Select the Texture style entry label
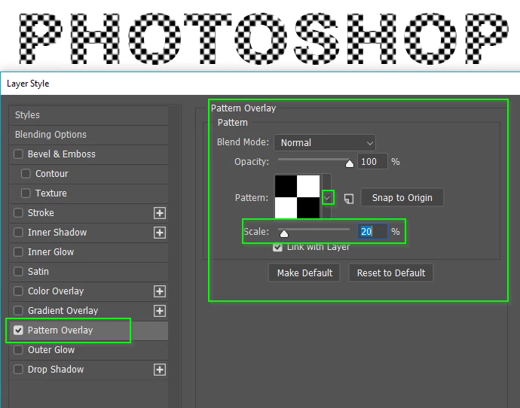 coord(51,193)
